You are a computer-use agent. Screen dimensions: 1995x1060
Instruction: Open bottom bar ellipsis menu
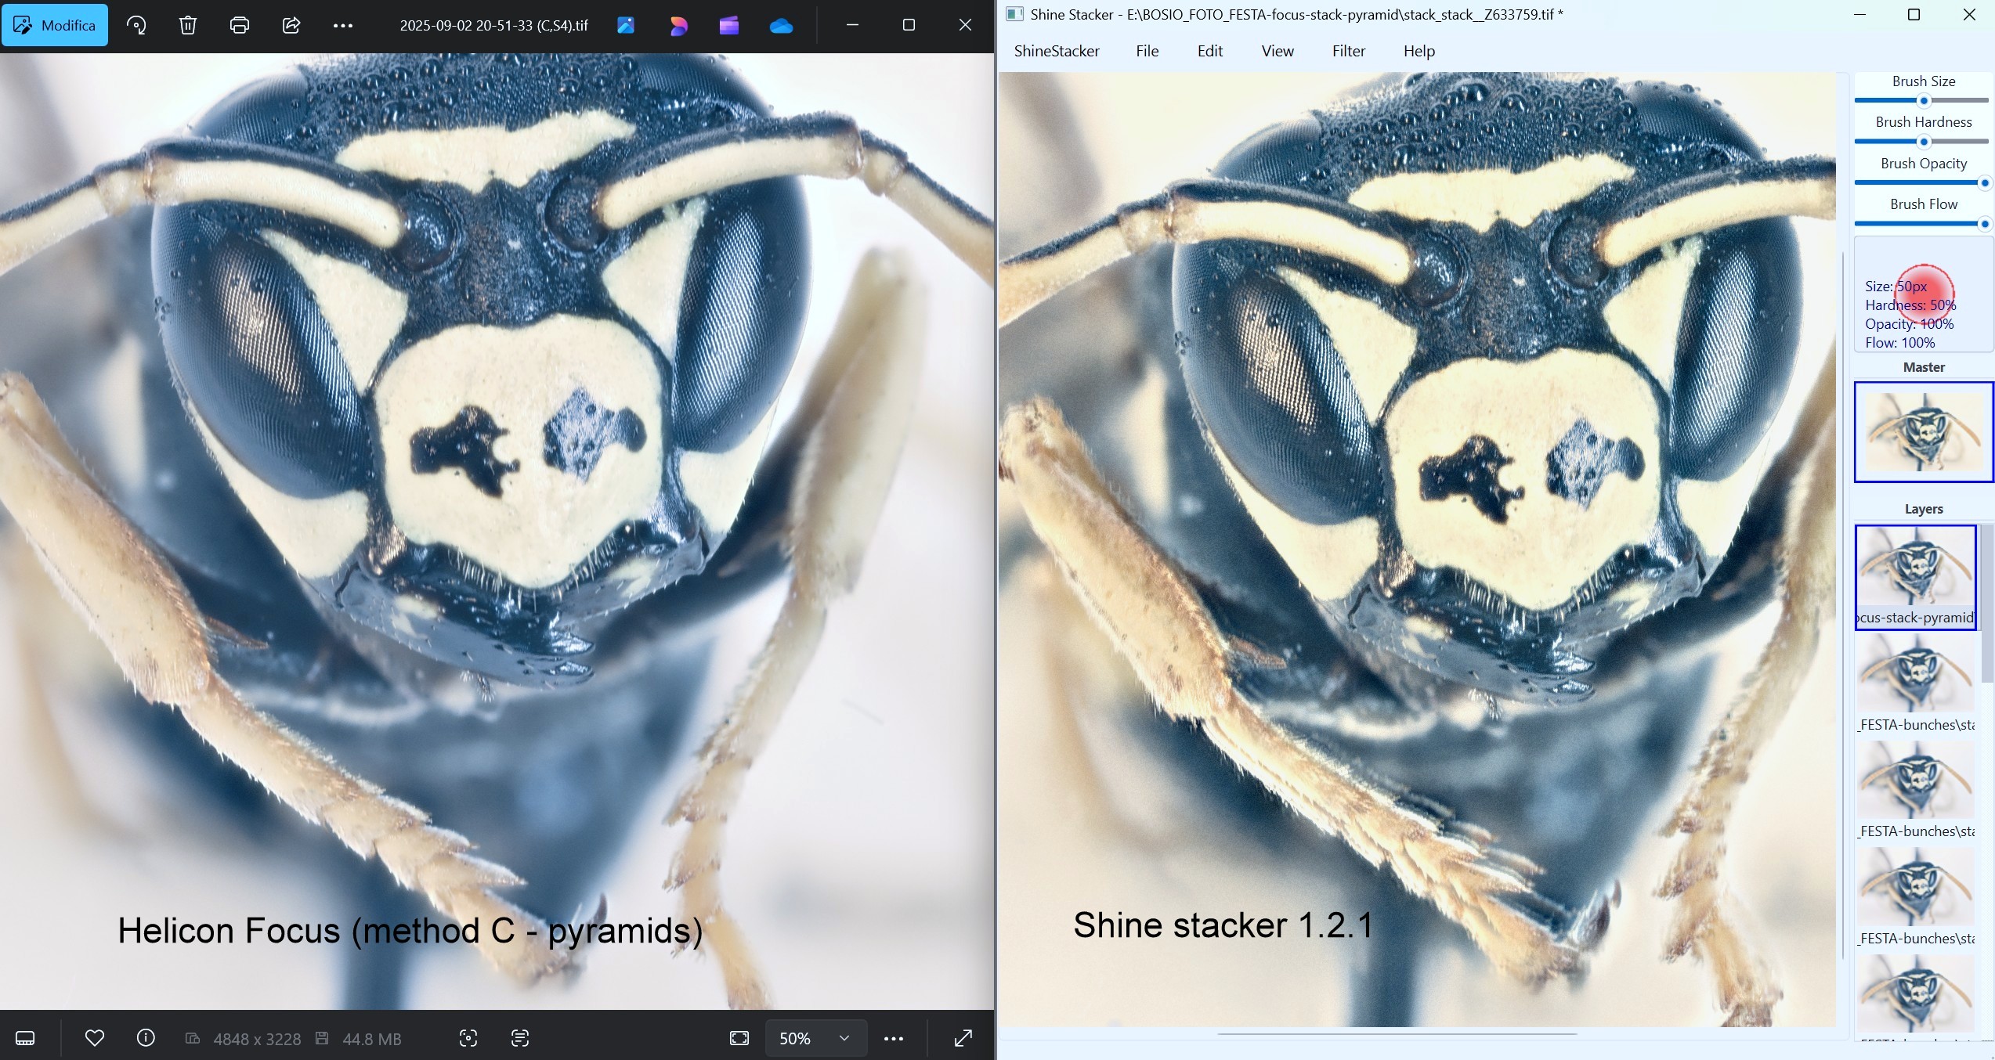[894, 1038]
